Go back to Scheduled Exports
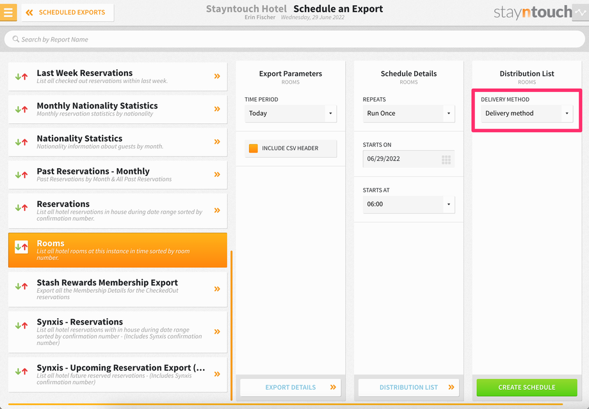The height and width of the screenshot is (409, 589). pos(68,12)
